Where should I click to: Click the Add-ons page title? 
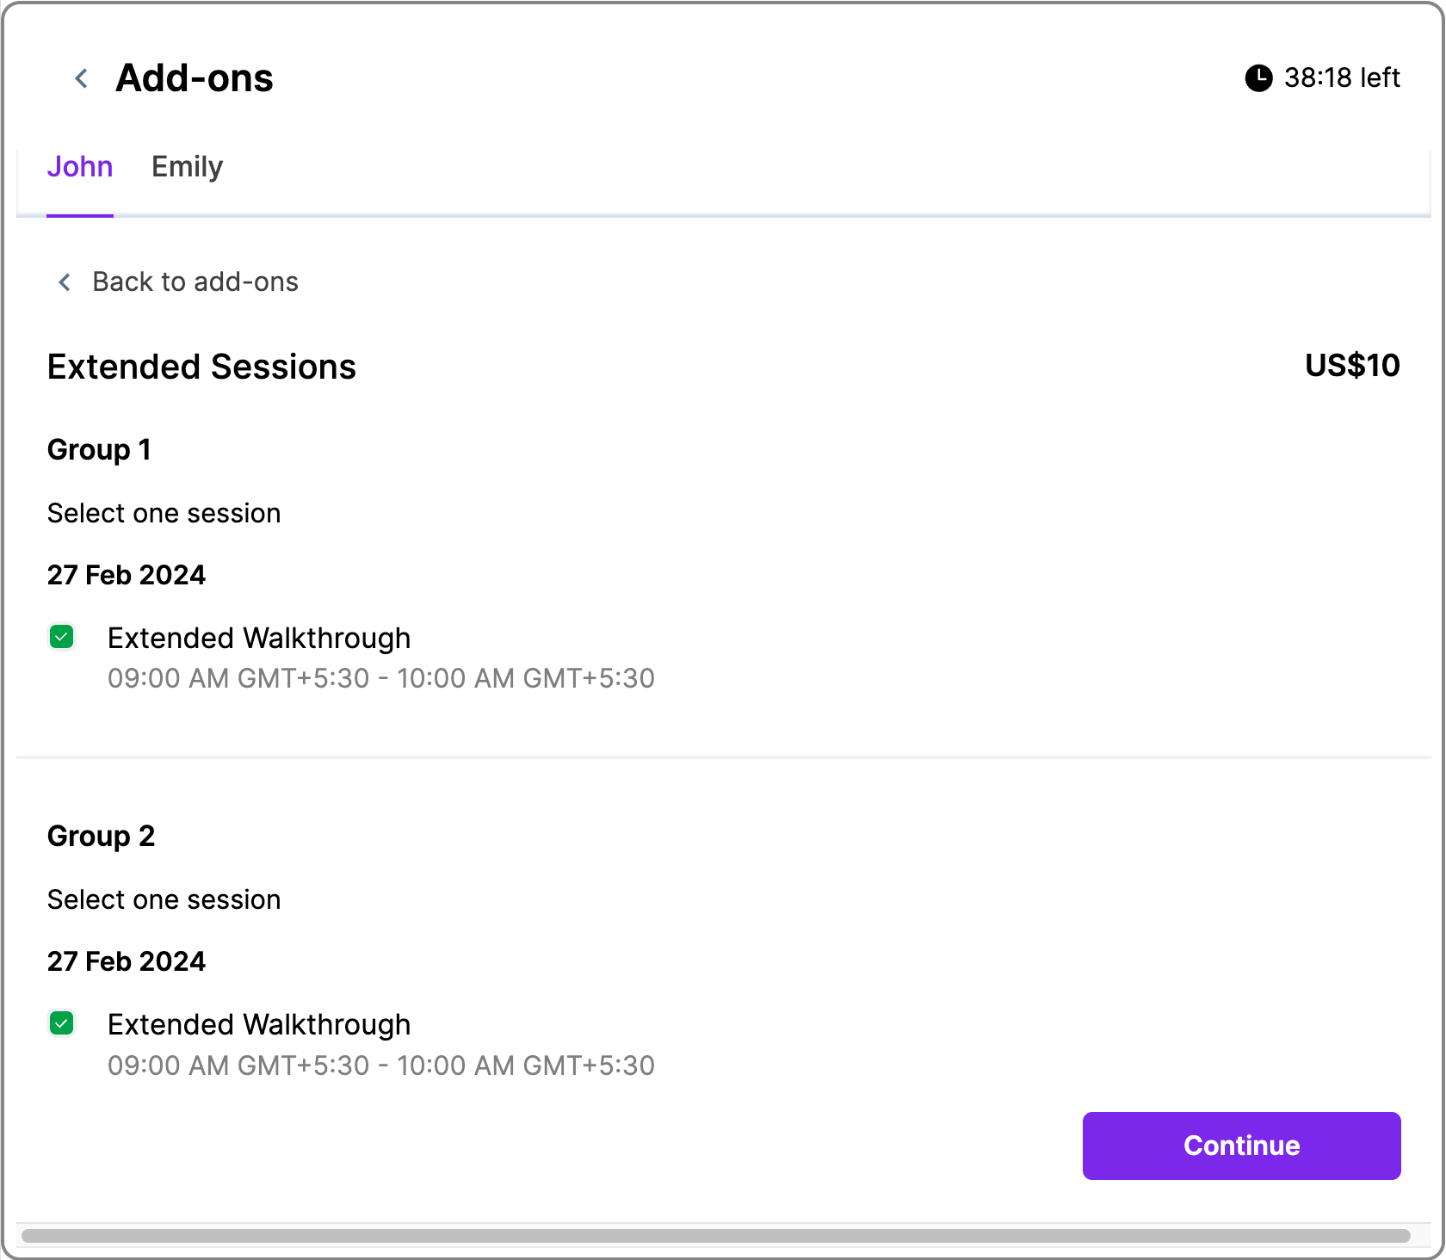click(195, 78)
